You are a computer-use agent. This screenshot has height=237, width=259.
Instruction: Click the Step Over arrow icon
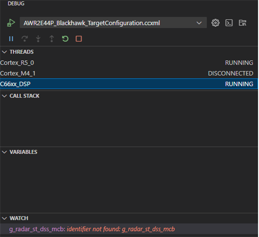(x=25, y=39)
